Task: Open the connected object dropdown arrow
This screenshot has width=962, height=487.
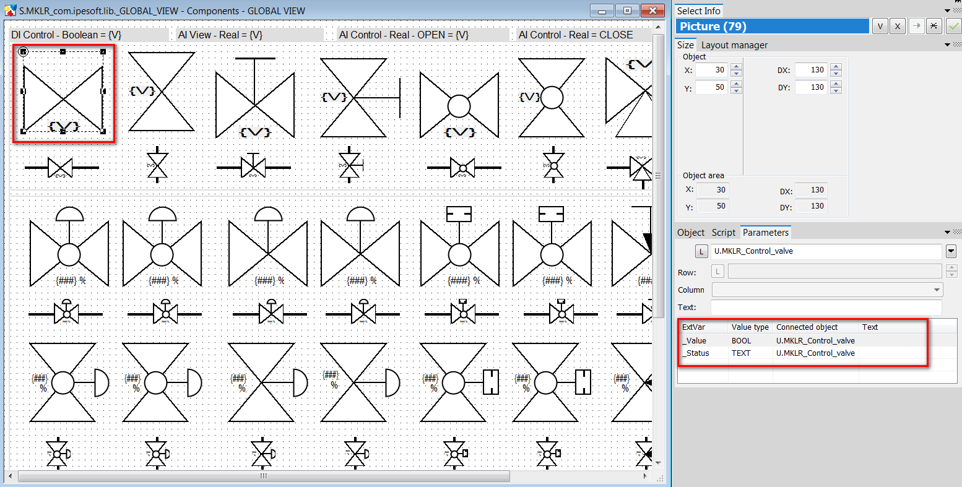Action: (x=951, y=251)
